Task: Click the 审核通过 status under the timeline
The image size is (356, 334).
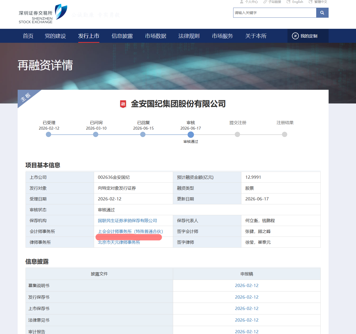Action: click(191, 142)
